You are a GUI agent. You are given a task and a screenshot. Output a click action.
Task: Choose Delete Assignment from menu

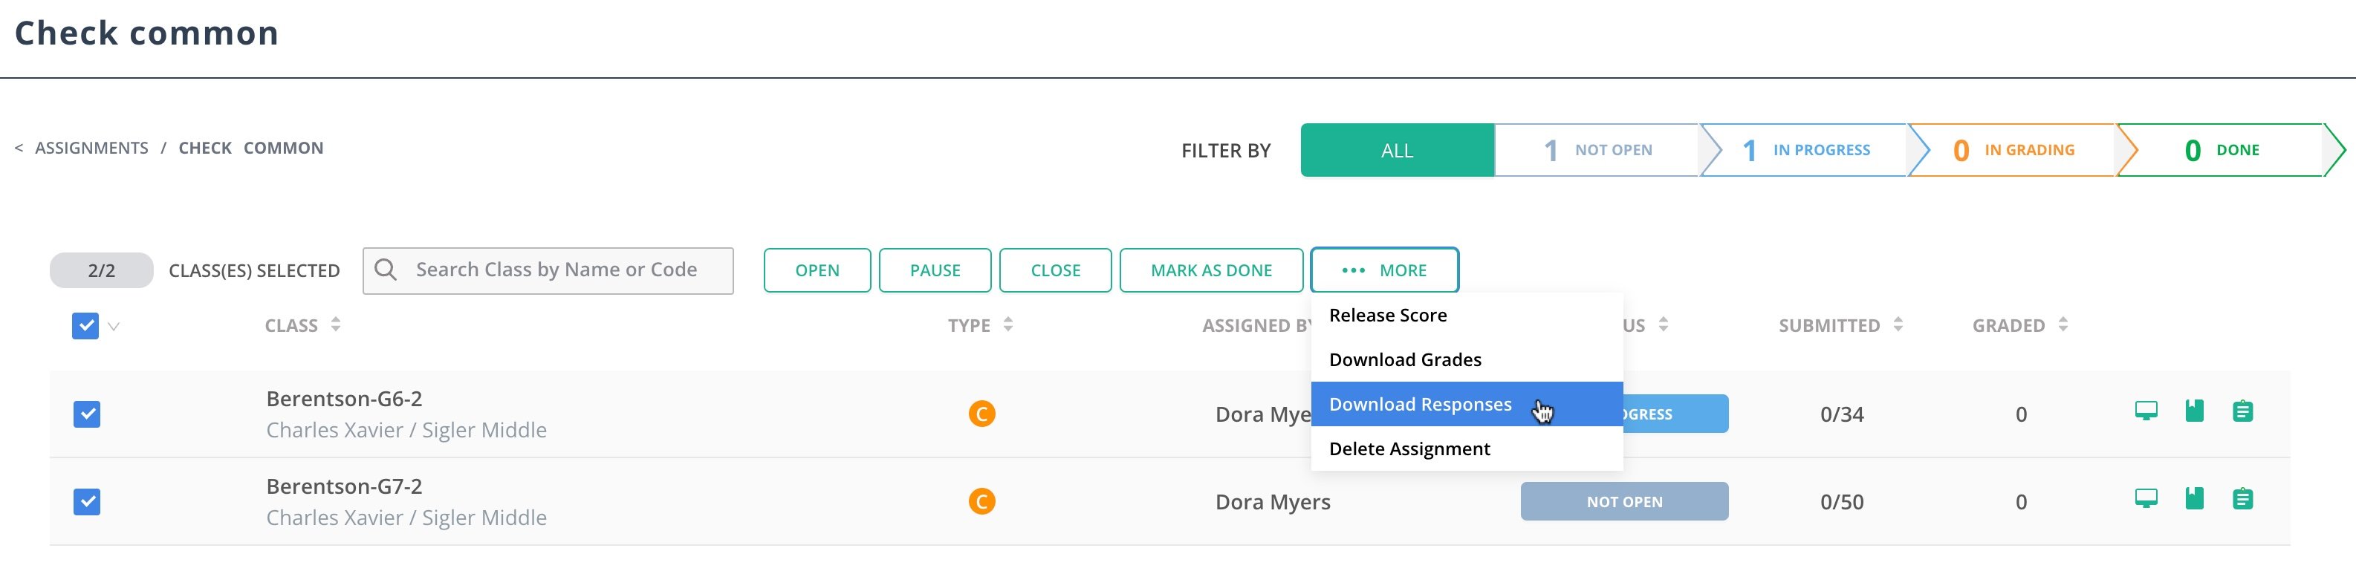[x=1466, y=449]
